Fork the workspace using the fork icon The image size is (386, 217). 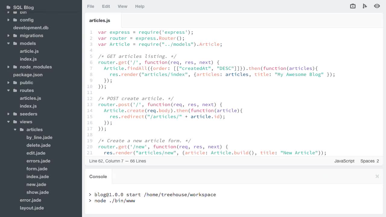coord(365,6)
